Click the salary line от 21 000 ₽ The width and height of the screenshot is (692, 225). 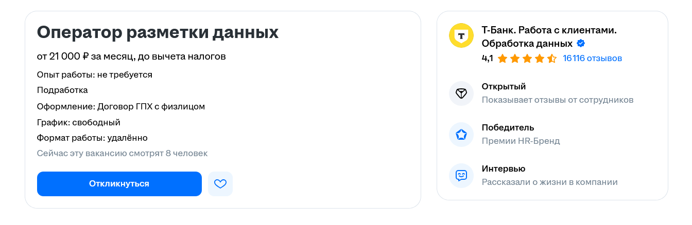coord(131,56)
